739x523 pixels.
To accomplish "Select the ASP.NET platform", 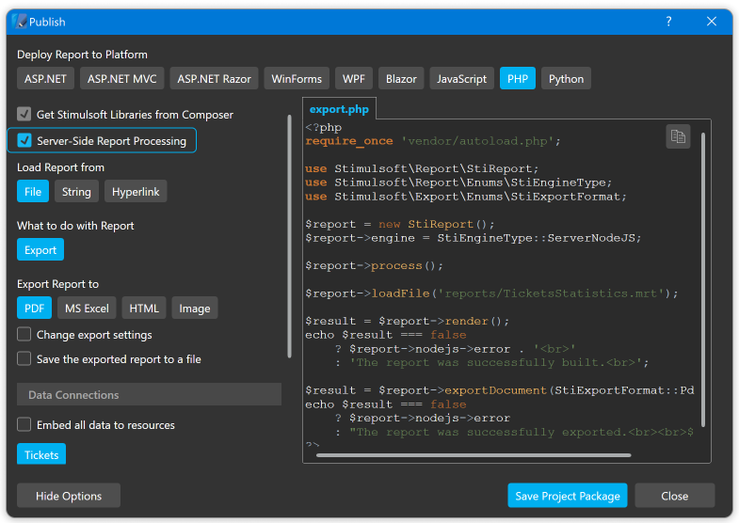I will click(x=45, y=79).
